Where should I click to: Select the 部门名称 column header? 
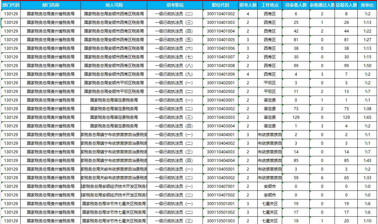(51, 5)
